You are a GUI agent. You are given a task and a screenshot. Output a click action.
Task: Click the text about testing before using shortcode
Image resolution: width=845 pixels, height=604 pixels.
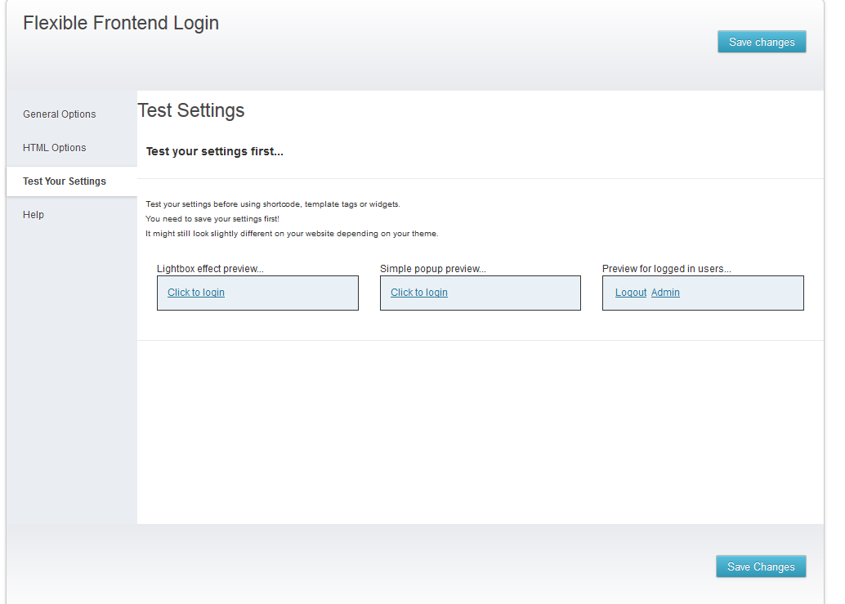click(273, 204)
